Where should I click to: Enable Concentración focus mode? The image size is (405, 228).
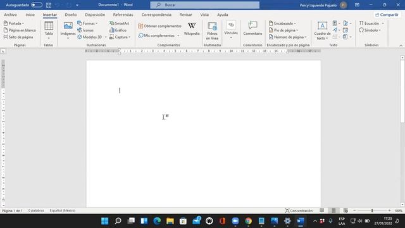pyautogui.click(x=299, y=211)
